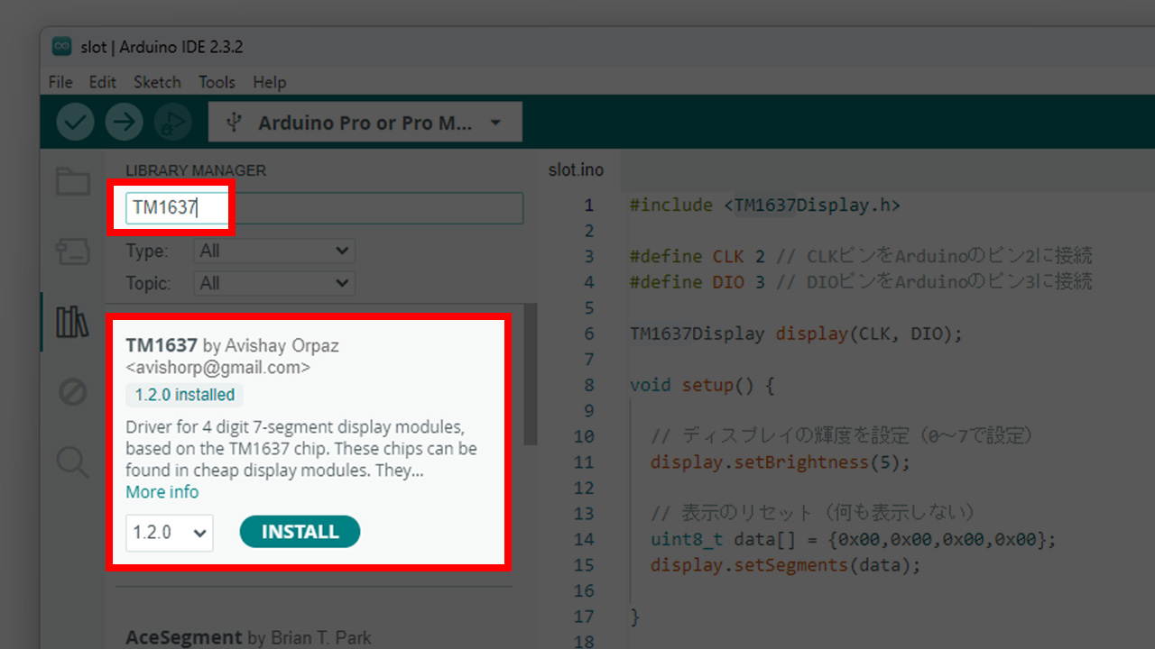
Task: Open the Topic filter dropdown
Action: (274, 283)
